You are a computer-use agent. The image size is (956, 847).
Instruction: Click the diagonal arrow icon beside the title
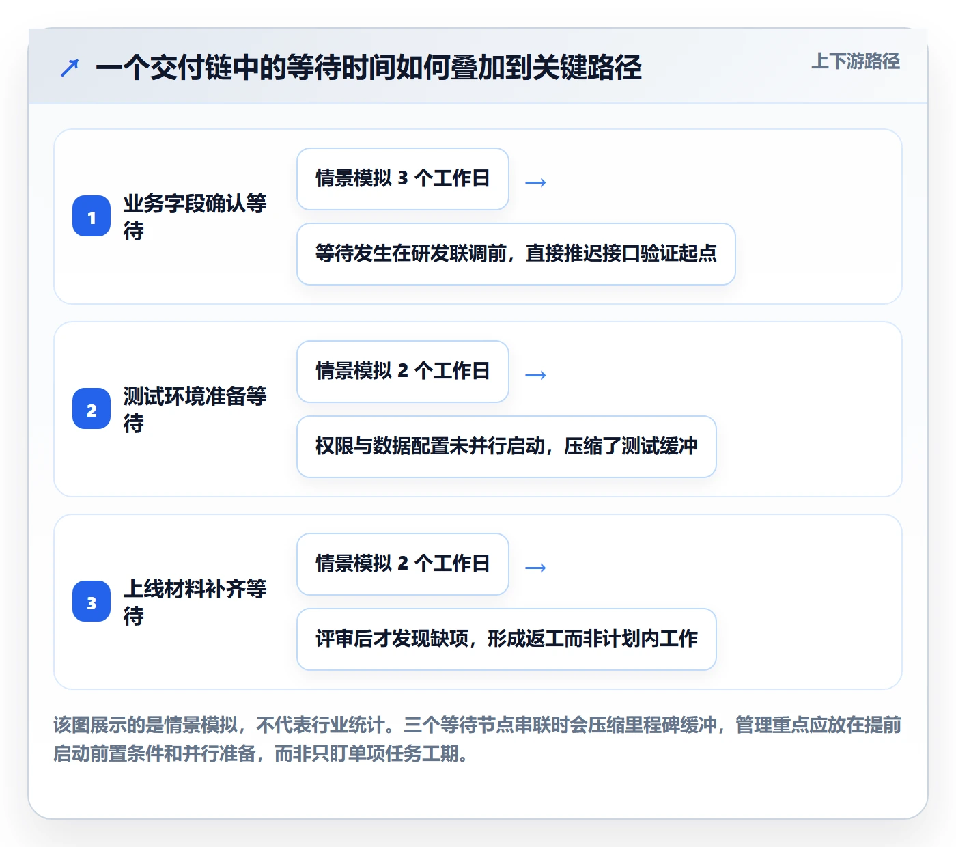tap(70, 68)
